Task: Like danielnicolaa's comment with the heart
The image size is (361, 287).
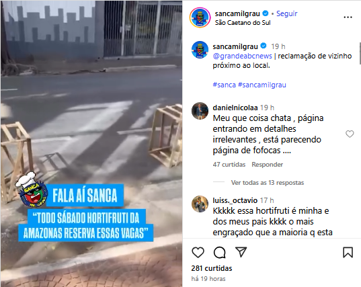Action: click(x=350, y=134)
